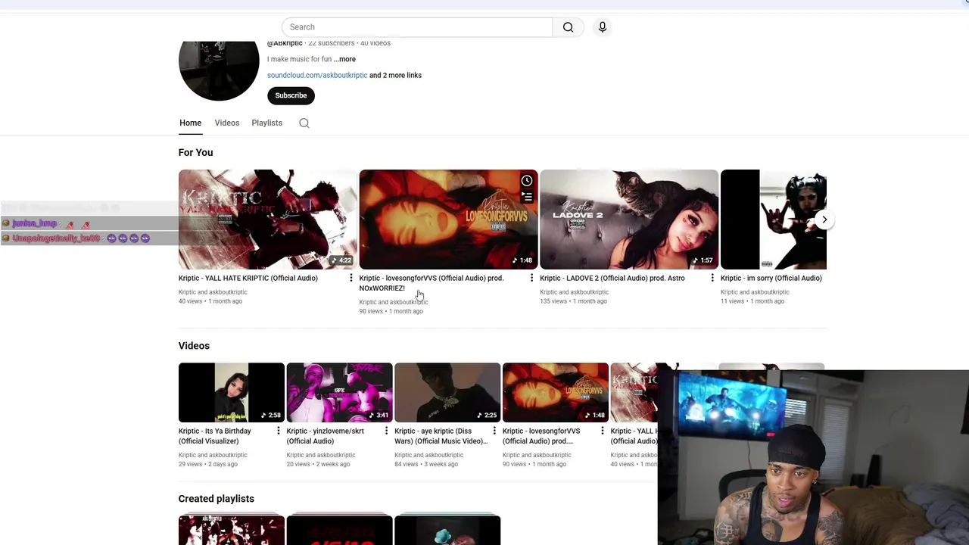Image resolution: width=969 pixels, height=545 pixels.
Task: Play aye kriptic dark thumbnail
Action: click(447, 393)
